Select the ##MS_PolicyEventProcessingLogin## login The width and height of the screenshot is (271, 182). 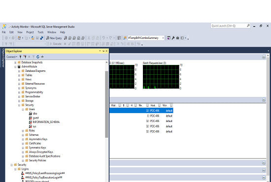pyautogui.click(x=45, y=173)
